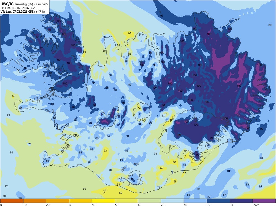Click the 50–60 pale yellow legend swatch
276x207 pixels.
pyautogui.click(x=126, y=201)
